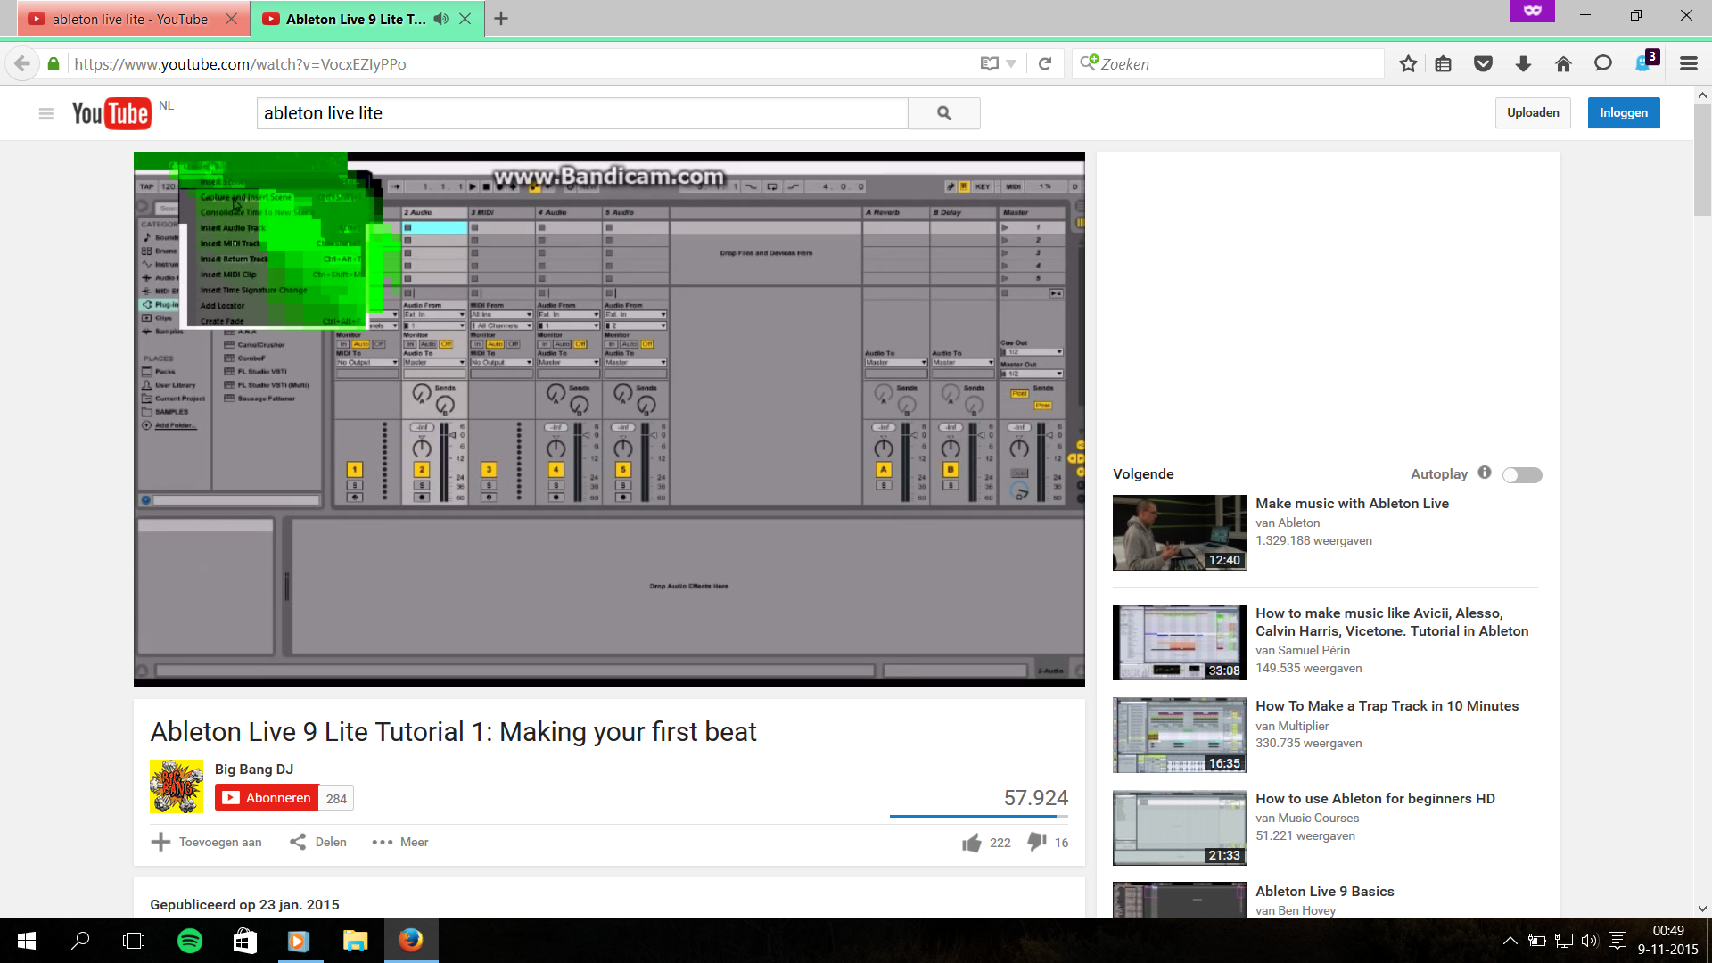Open the Meer more-actions menu
The width and height of the screenshot is (1712, 963).
coord(400,842)
